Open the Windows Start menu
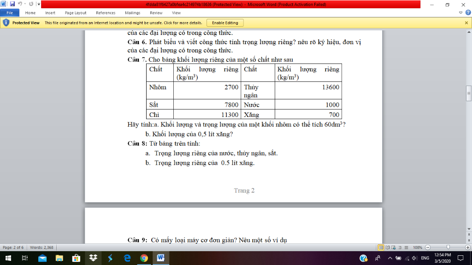The image size is (472, 265). pos(8,258)
